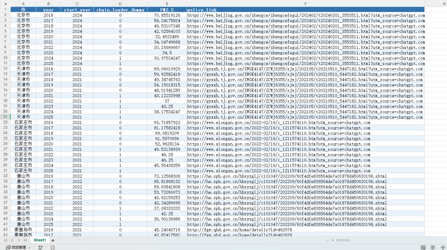The image size is (447, 250).
Task: Select column G header
Action: [435, 4]
